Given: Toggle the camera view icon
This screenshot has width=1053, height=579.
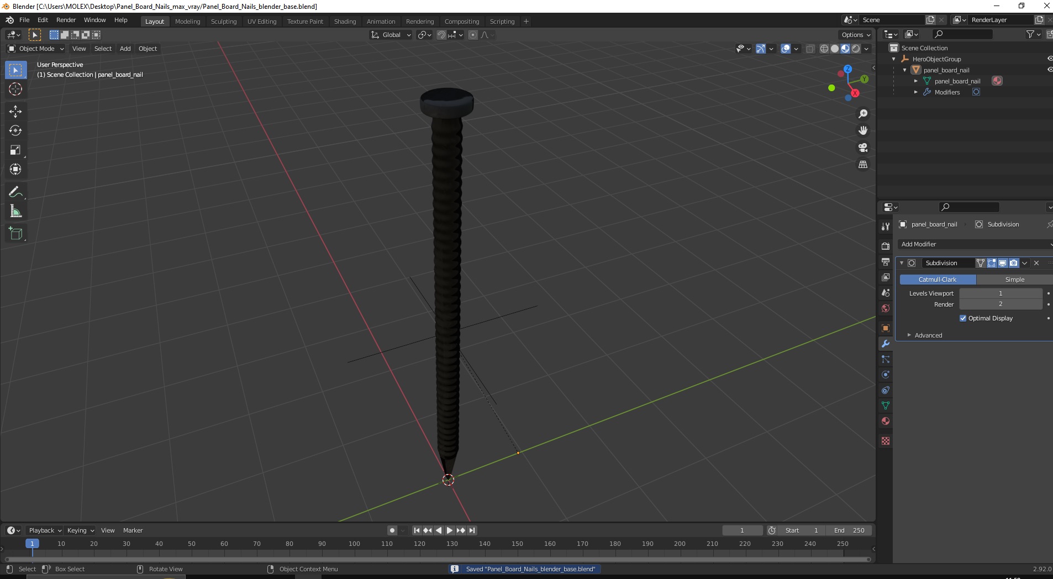Looking at the screenshot, I should (x=863, y=148).
